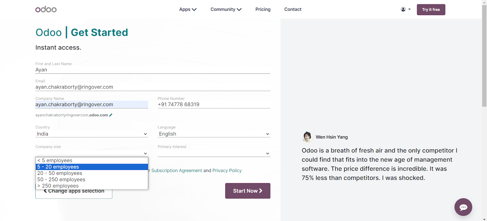Click the scrollbar down arrow
The width and height of the screenshot is (487, 221).
pos(484,219)
